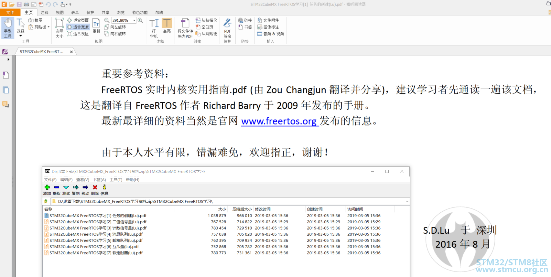Select the Hand tool (手型工具)
Screen dimensions: 551x277
click(x=8, y=28)
